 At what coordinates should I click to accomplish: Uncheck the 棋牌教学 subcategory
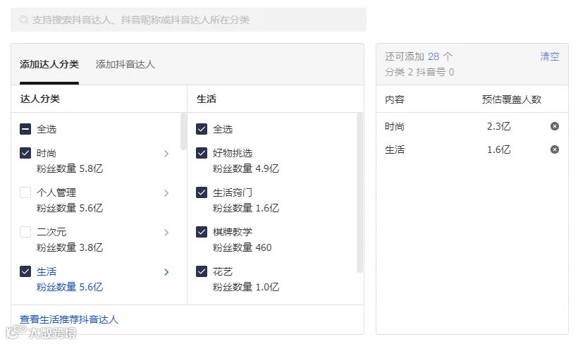pos(202,231)
